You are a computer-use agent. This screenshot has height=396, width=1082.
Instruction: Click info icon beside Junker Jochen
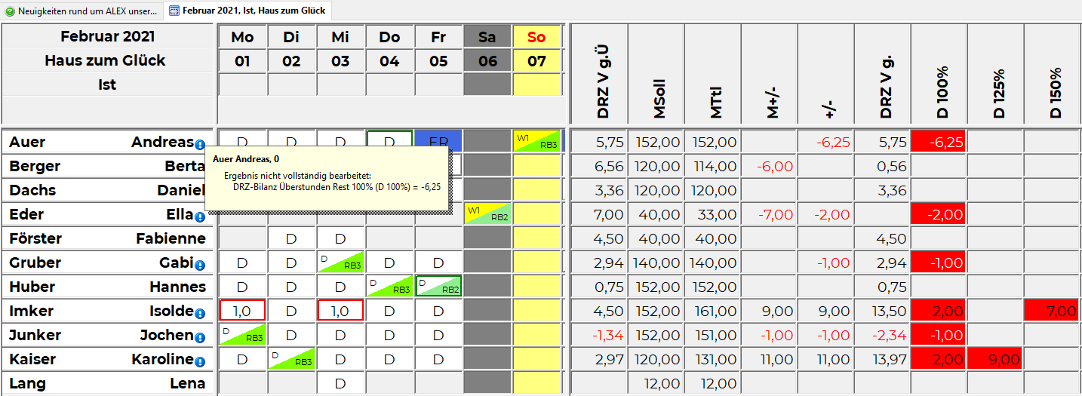click(200, 338)
